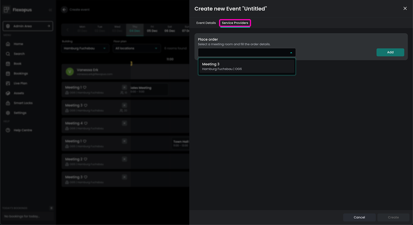Viewport: 413px width, 225px height.
Task: Toggle favorite heart next to Meeting 2
Action: [85, 159]
